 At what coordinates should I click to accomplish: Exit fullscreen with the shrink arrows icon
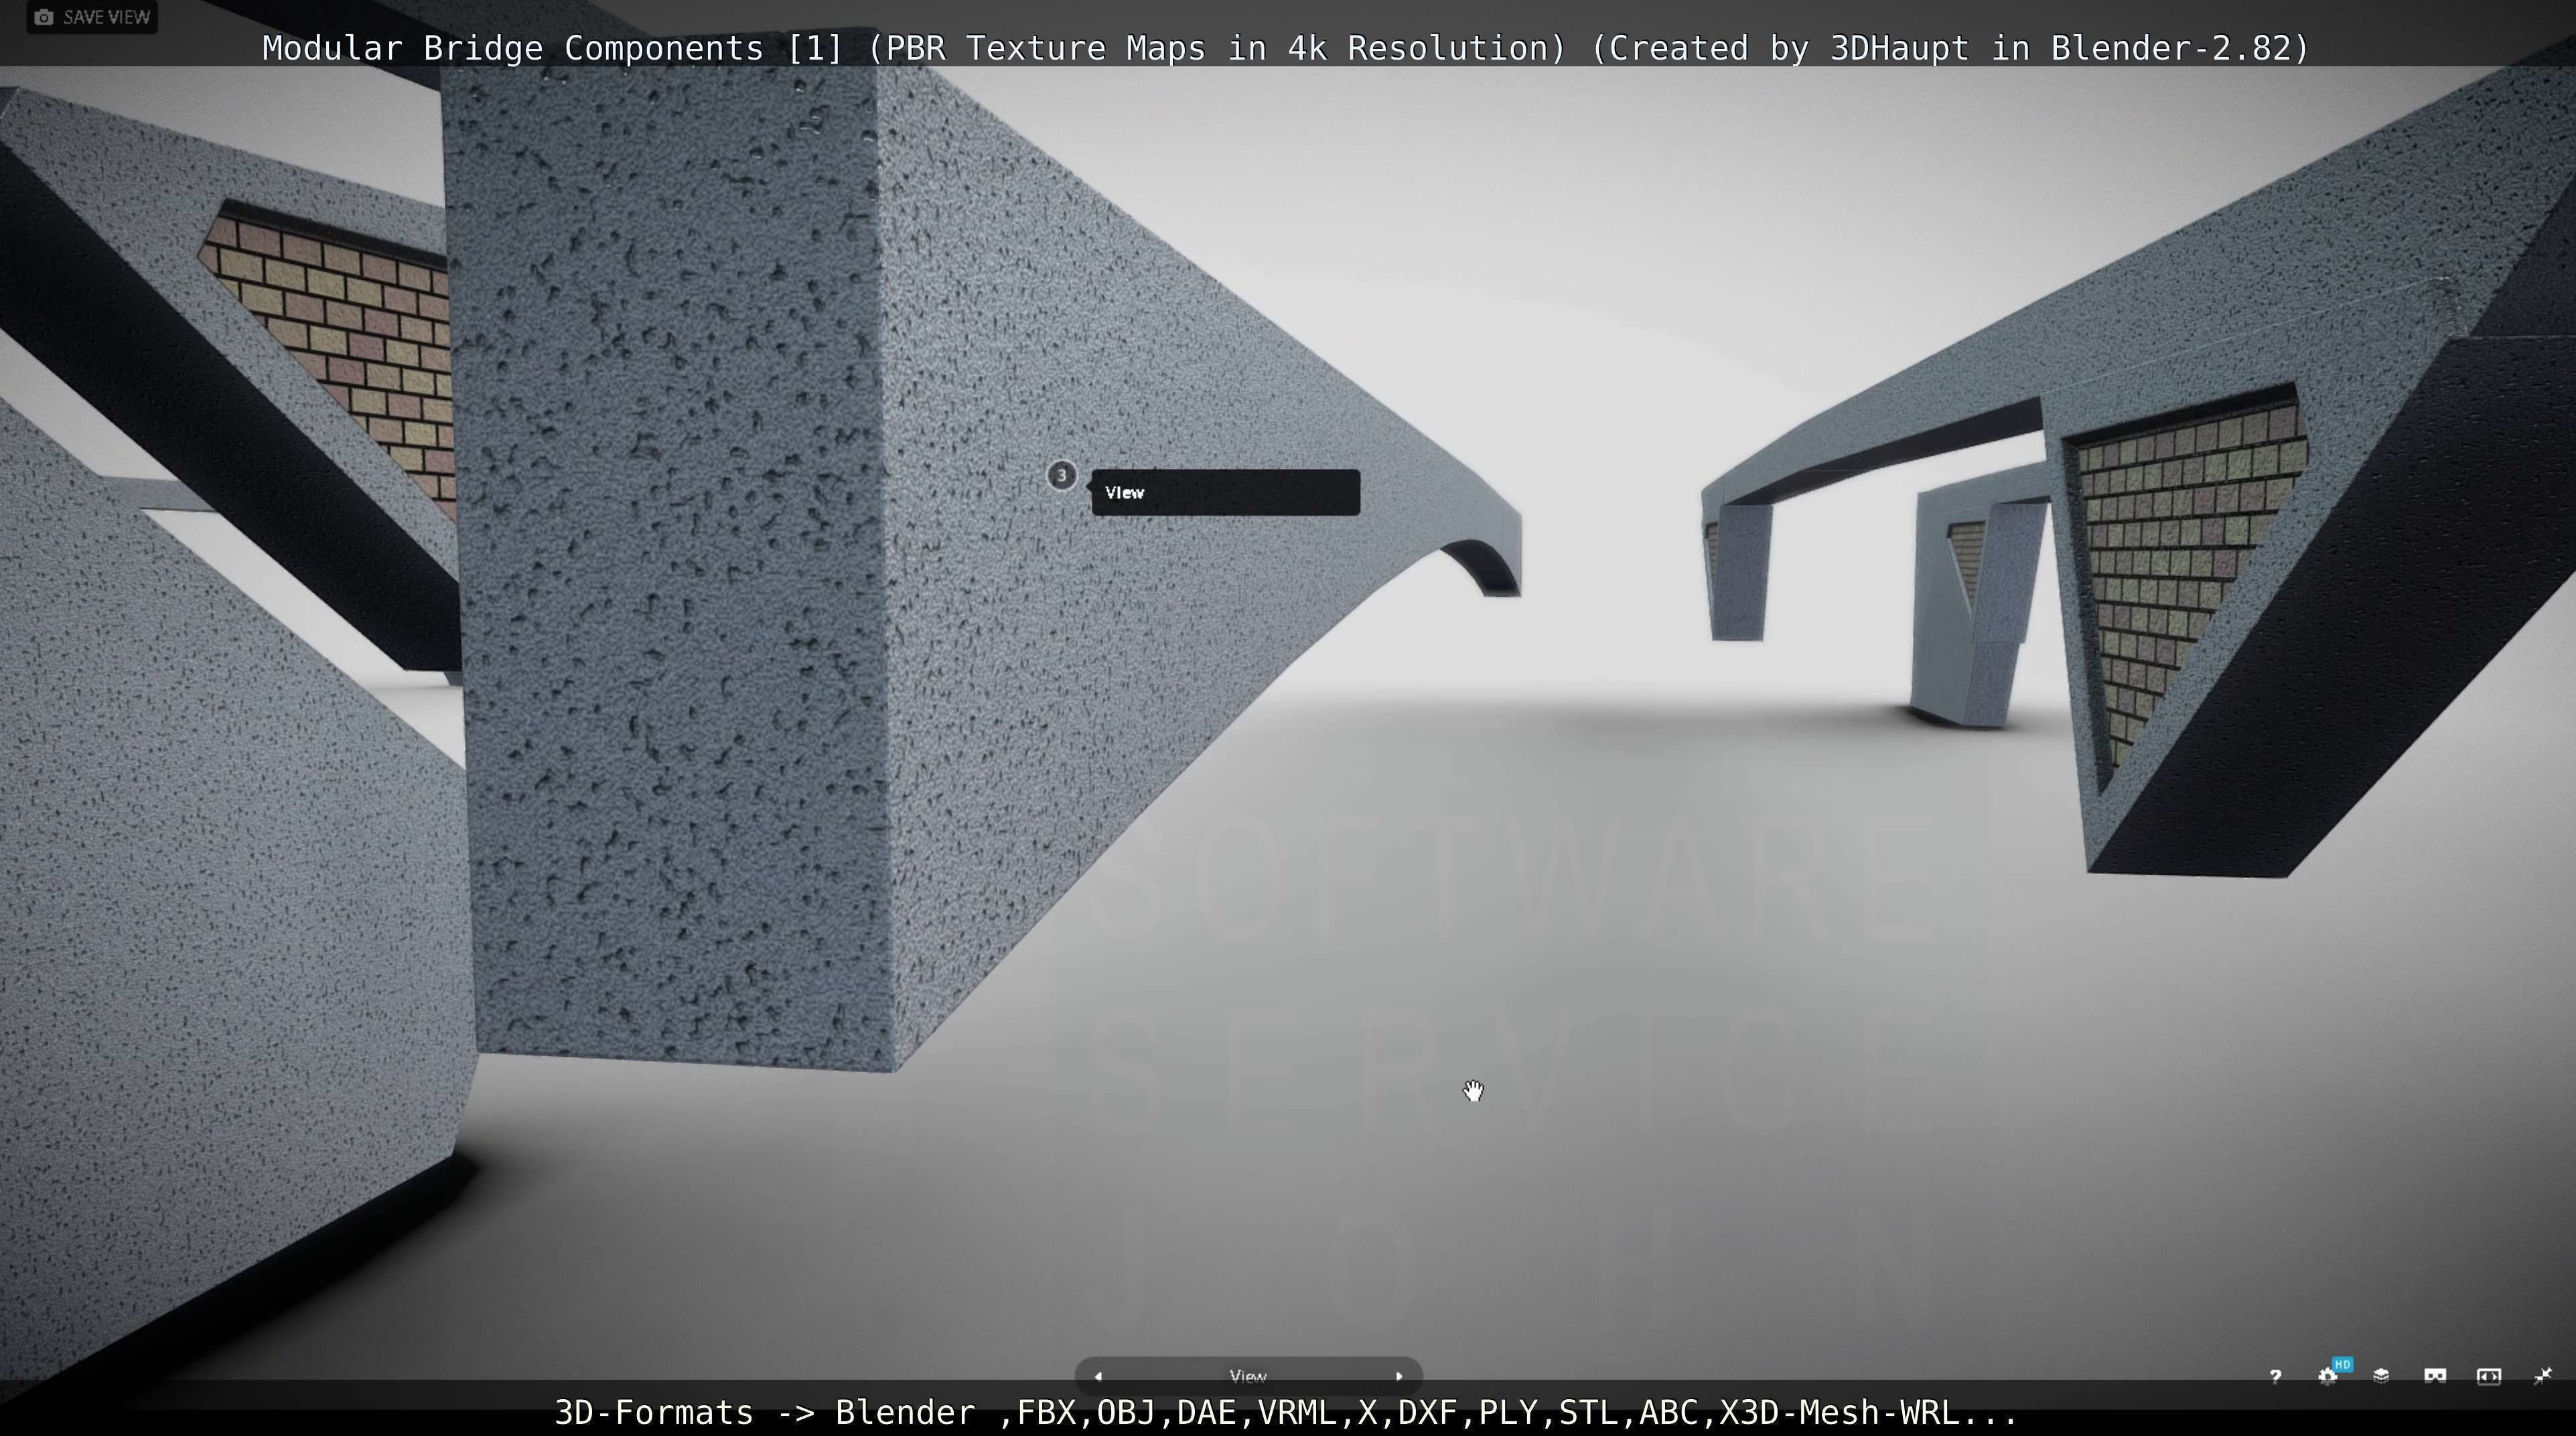click(2542, 1377)
